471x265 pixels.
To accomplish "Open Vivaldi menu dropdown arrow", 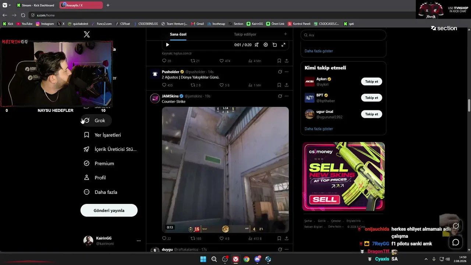I will point(10,5).
